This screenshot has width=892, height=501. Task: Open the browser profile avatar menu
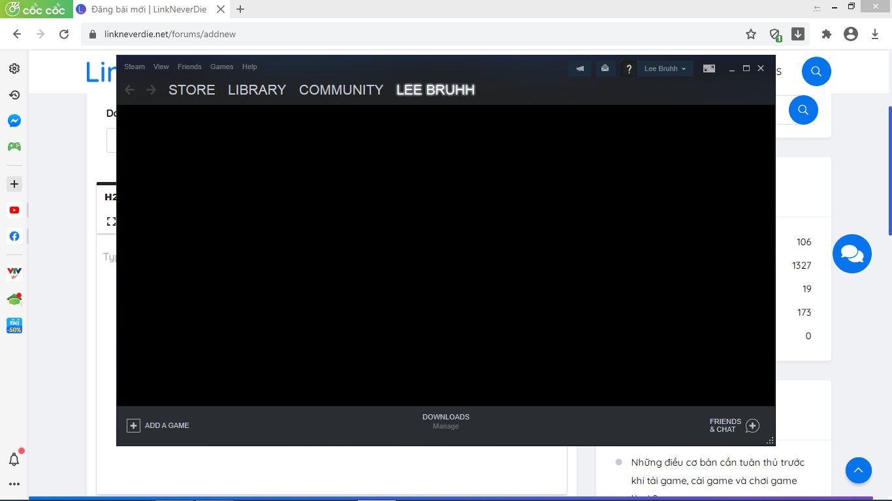[x=850, y=33]
